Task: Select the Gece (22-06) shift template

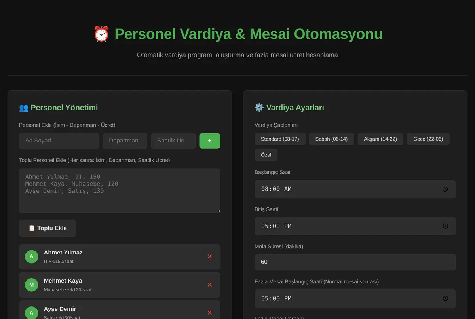Action: 428,139
